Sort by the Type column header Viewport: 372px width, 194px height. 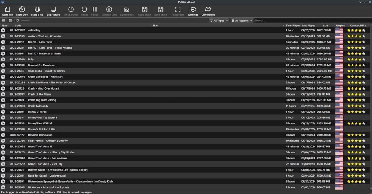[5, 25]
